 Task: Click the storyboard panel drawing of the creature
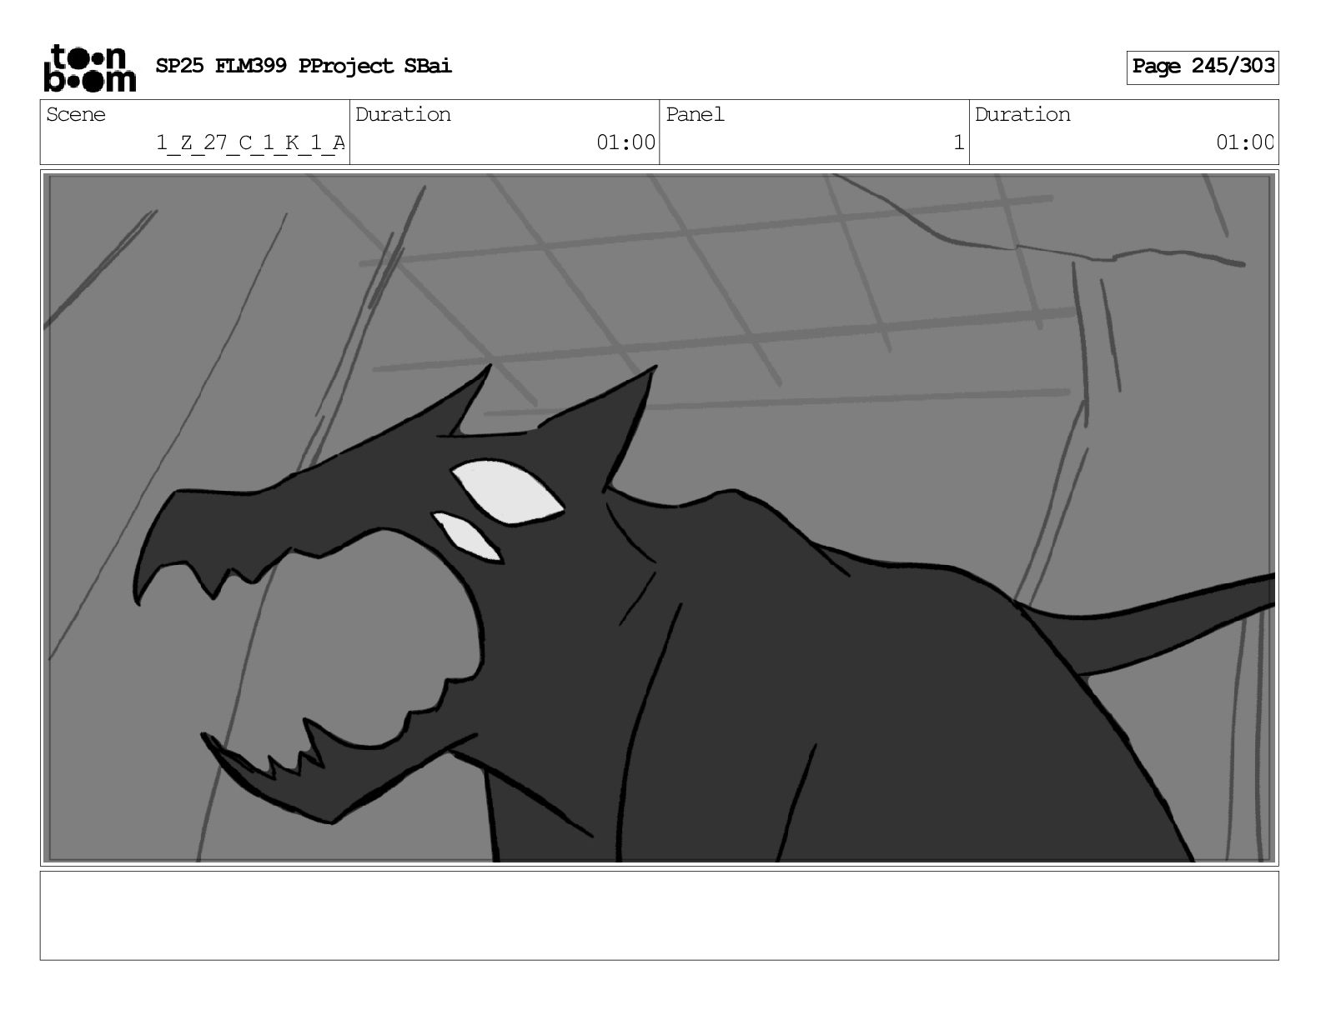(x=659, y=517)
